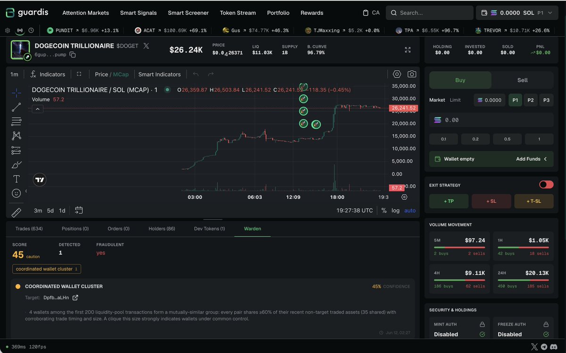Image resolution: width=566 pixels, height=353 pixels.
Task: Open DOGET's X profile icon
Action: tap(146, 46)
